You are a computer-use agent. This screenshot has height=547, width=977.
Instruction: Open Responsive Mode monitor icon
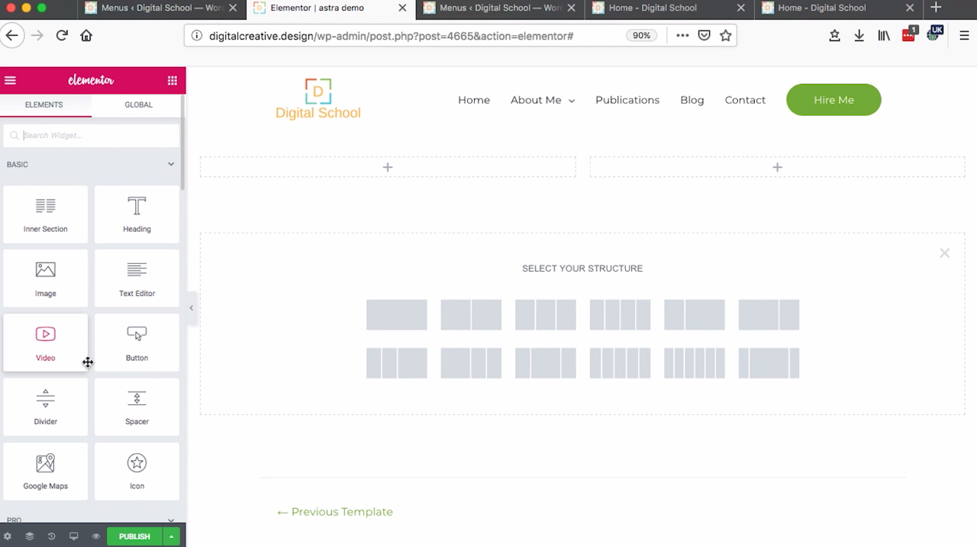74,536
